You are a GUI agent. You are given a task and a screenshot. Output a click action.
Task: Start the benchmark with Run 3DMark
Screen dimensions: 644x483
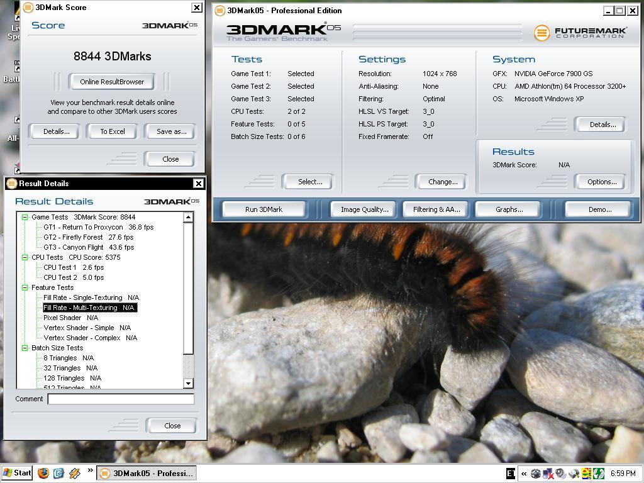pos(264,209)
